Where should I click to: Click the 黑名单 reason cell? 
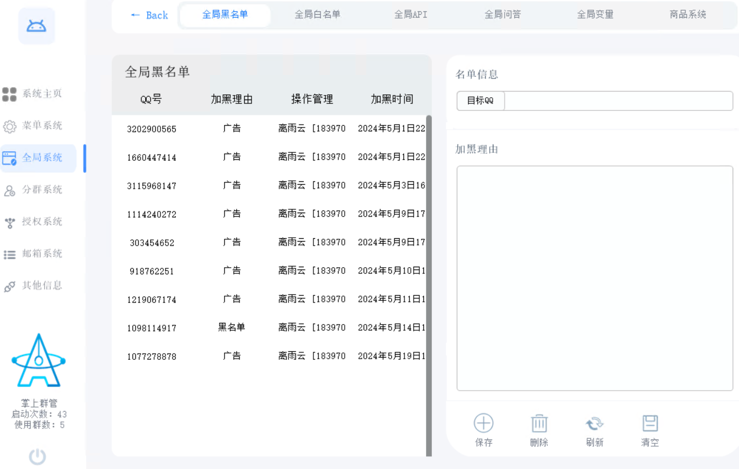coord(232,327)
